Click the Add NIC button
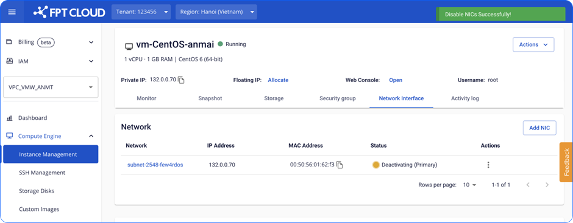Viewport: 573px width, 223px height. click(539, 128)
